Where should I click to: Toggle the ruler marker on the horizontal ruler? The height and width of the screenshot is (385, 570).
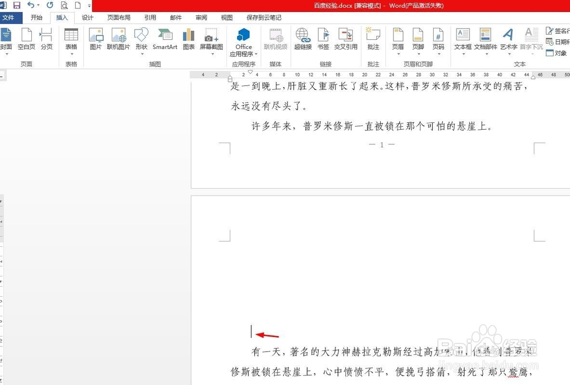pyautogui.click(x=249, y=72)
